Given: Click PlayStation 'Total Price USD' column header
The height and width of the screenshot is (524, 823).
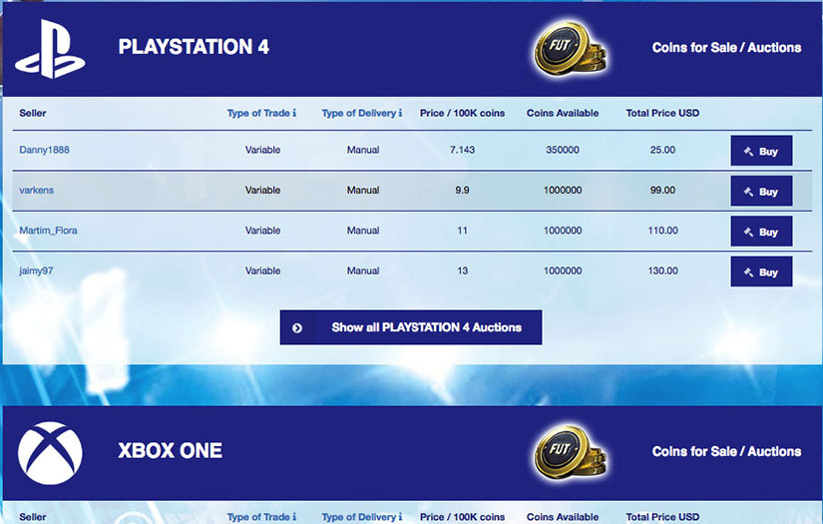Looking at the screenshot, I should coord(662,113).
